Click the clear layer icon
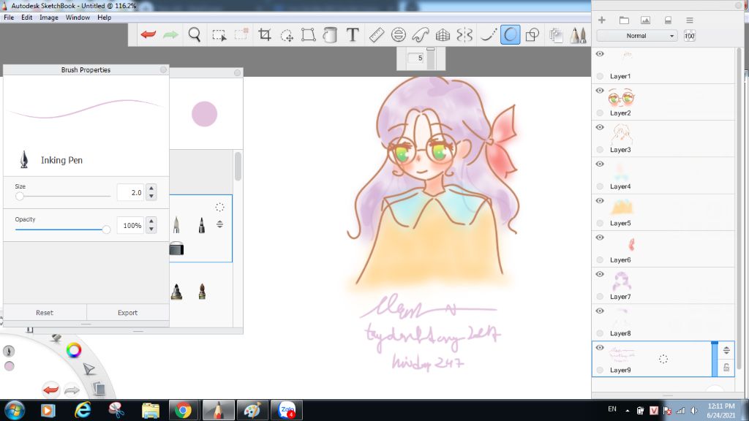Viewport: 749px width, 421px height. (x=668, y=20)
